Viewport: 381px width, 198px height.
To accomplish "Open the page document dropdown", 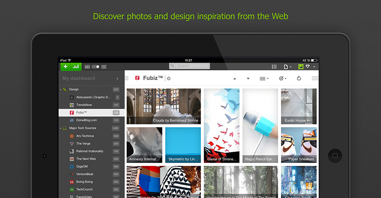I will pos(287,67).
